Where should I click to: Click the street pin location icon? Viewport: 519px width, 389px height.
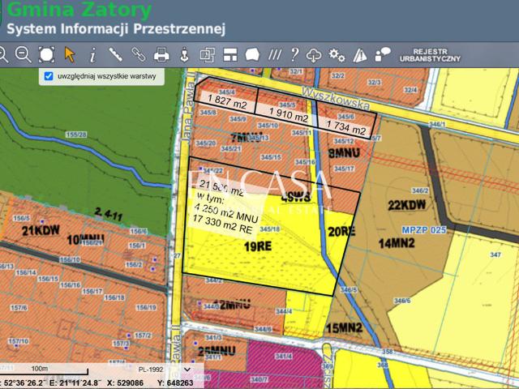pyautogui.click(x=184, y=54)
